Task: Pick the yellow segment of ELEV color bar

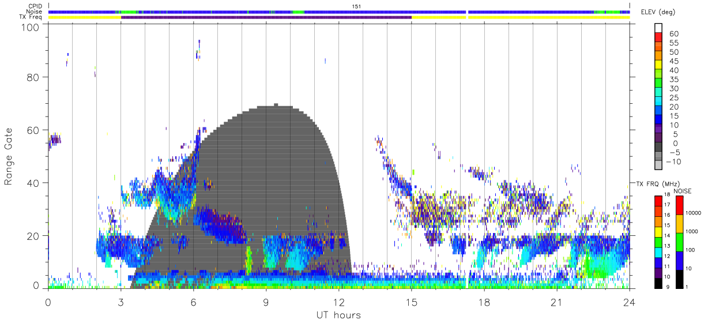Action: click(658, 65)
